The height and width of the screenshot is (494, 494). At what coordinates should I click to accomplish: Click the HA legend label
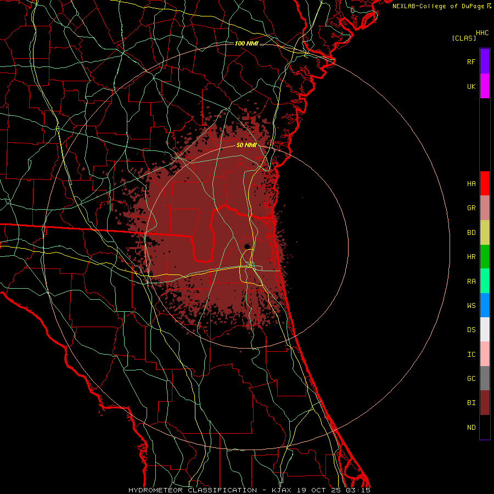[x=471, y=183]
